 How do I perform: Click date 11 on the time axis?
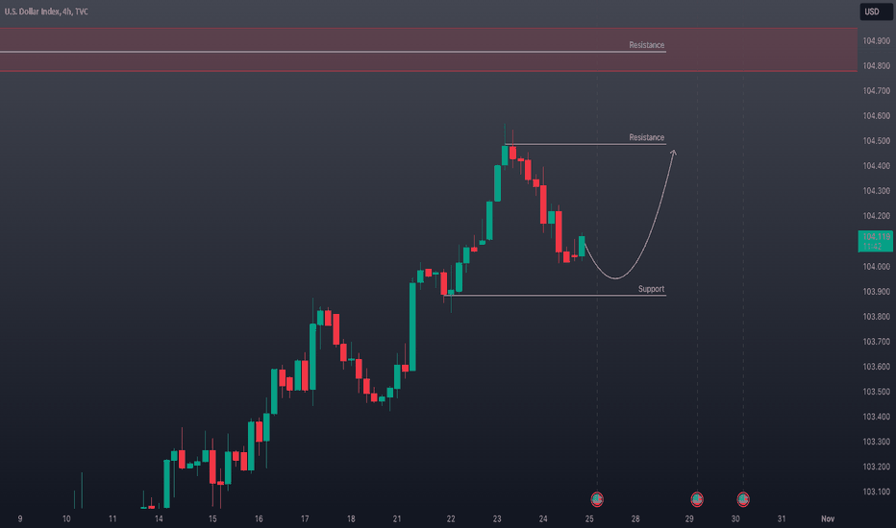coord(112,518)
